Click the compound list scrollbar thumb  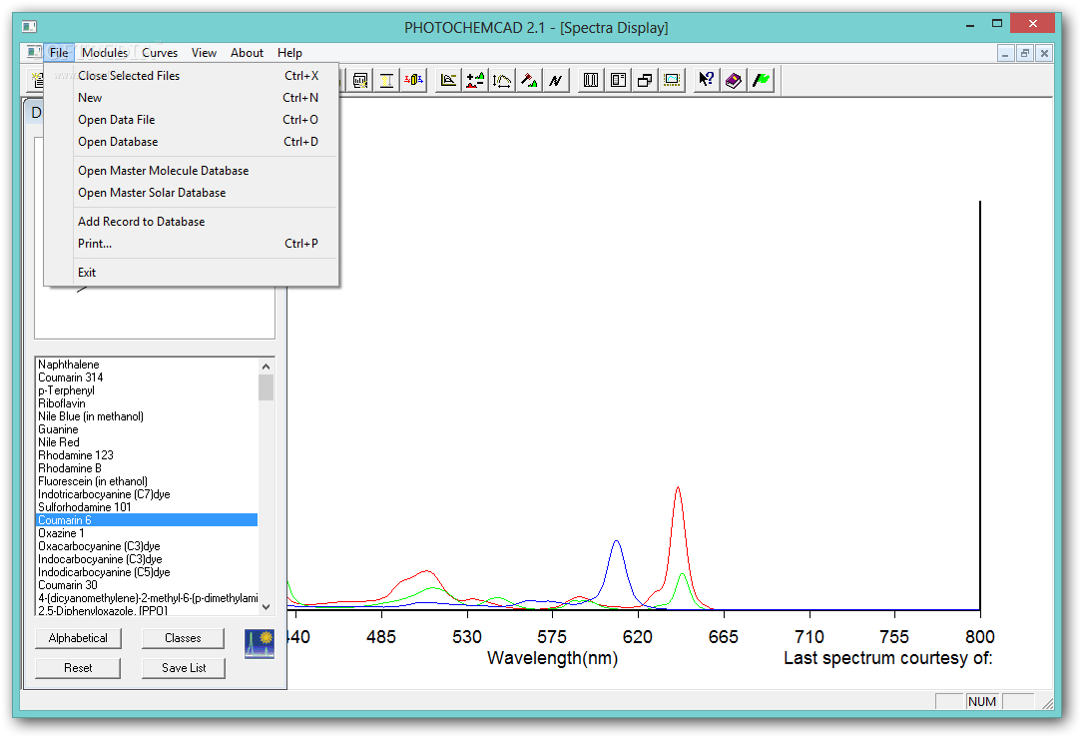(x=266, y=387)
